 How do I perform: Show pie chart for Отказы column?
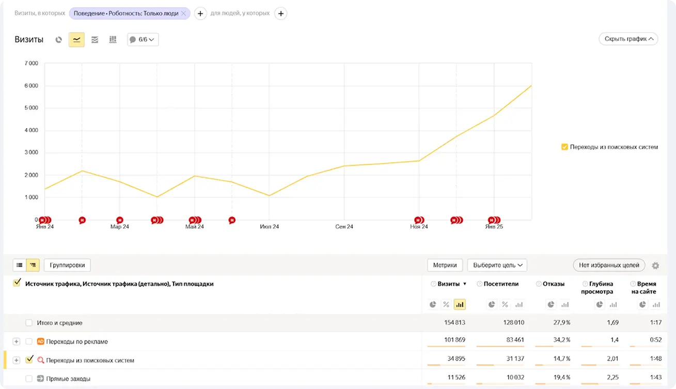coord(551,305)
